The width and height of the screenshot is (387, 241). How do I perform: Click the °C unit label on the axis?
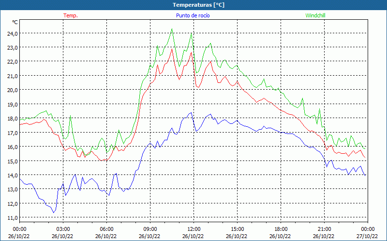[15, 22]
